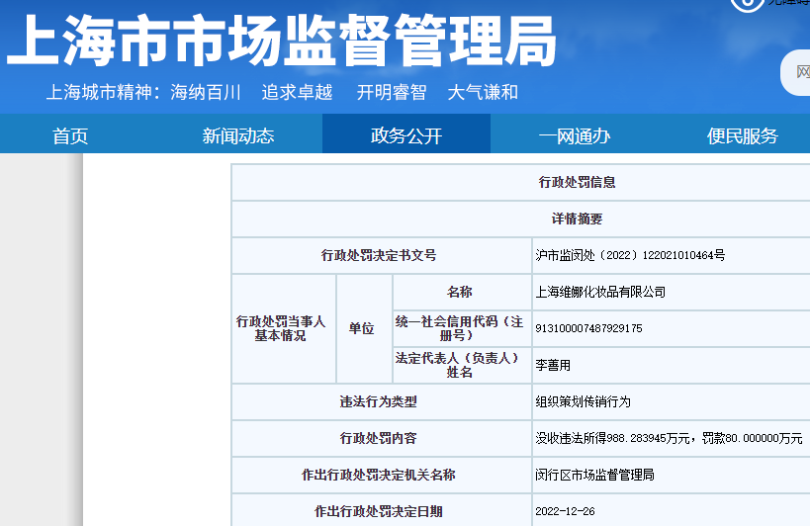810x526 pixels.
Task: Switch to the 便民服务 navigation tab
Action: [x=742, y=136]
